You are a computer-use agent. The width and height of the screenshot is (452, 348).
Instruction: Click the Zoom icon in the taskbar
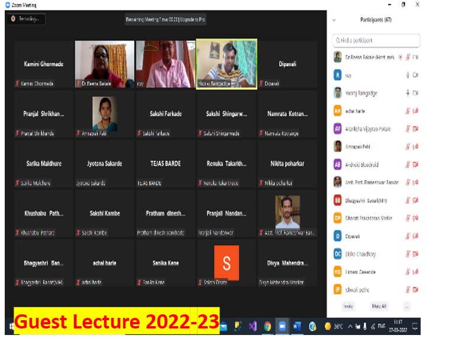point(282,326)
